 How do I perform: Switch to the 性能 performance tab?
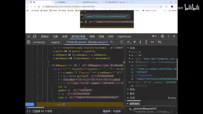click(101, 36)
